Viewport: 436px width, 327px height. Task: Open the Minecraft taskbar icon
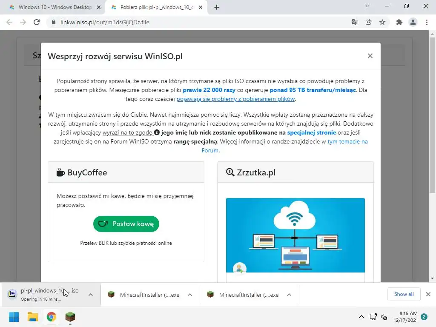[70, 317]
